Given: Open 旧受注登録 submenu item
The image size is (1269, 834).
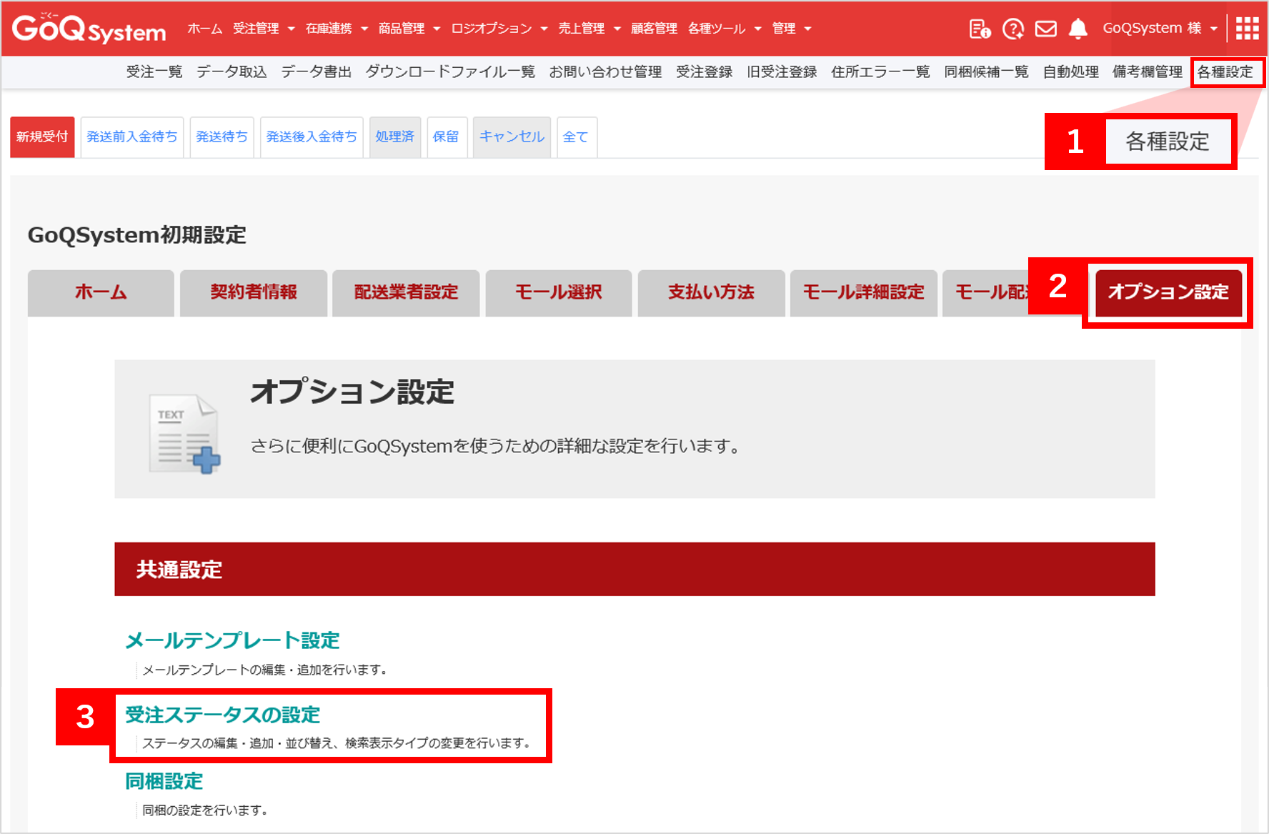Looking at the screenshot, I should coord(782,72).
